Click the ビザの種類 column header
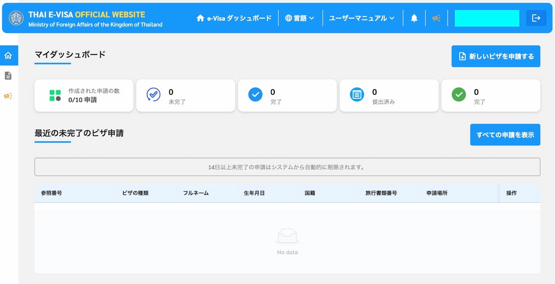 pyautogui.click(x=136, y=193)
